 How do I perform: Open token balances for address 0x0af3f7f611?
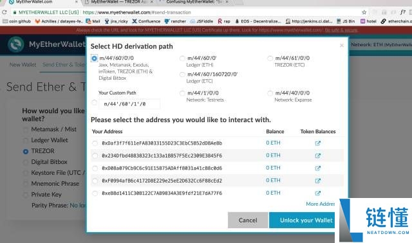point(317,143)
